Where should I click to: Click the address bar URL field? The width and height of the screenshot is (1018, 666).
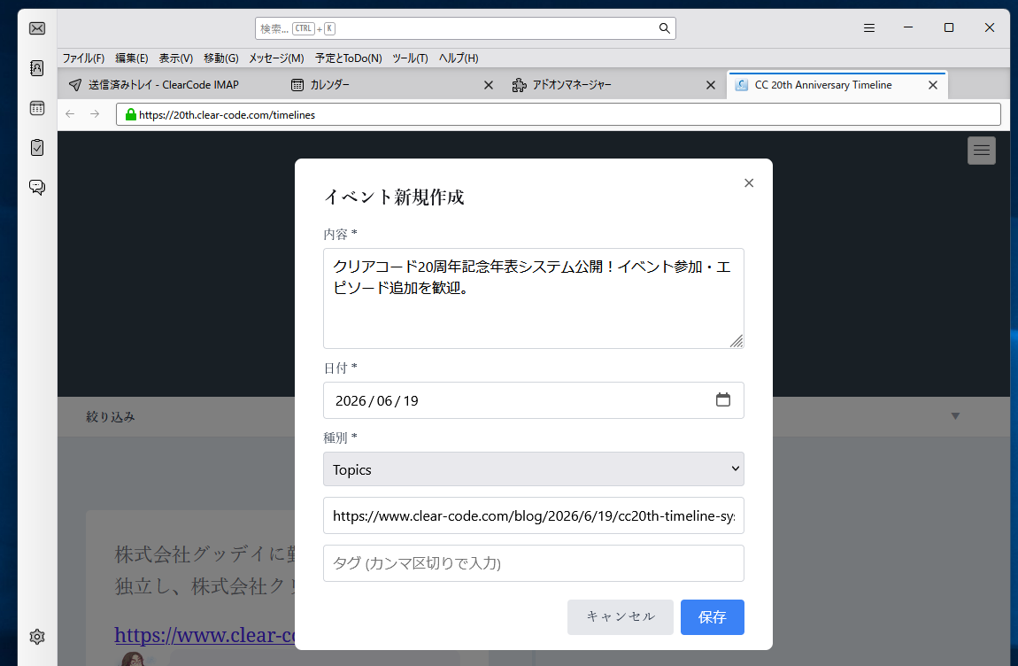pyautogui.click(x=559, y=114)
